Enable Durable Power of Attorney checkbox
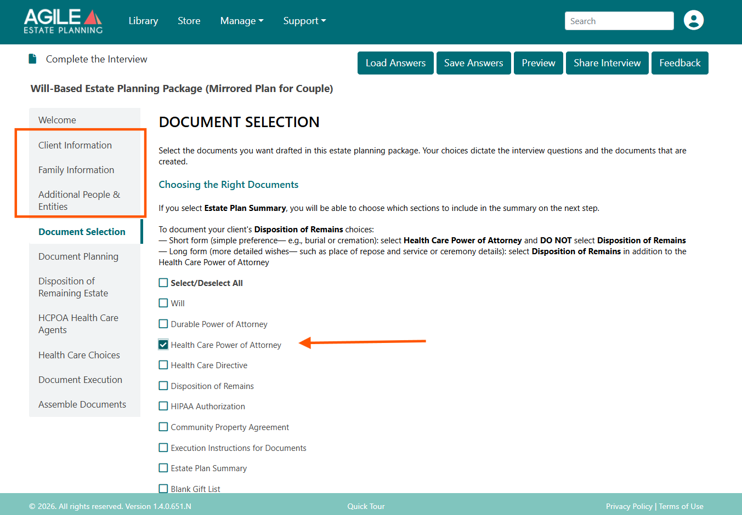This screenshot has height=515, width=742. click(x=163, y=324)
